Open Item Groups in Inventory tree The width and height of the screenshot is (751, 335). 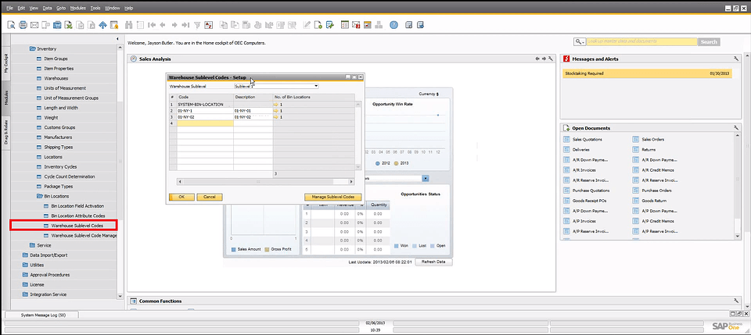pyautogui.click(x=56, y=59)
